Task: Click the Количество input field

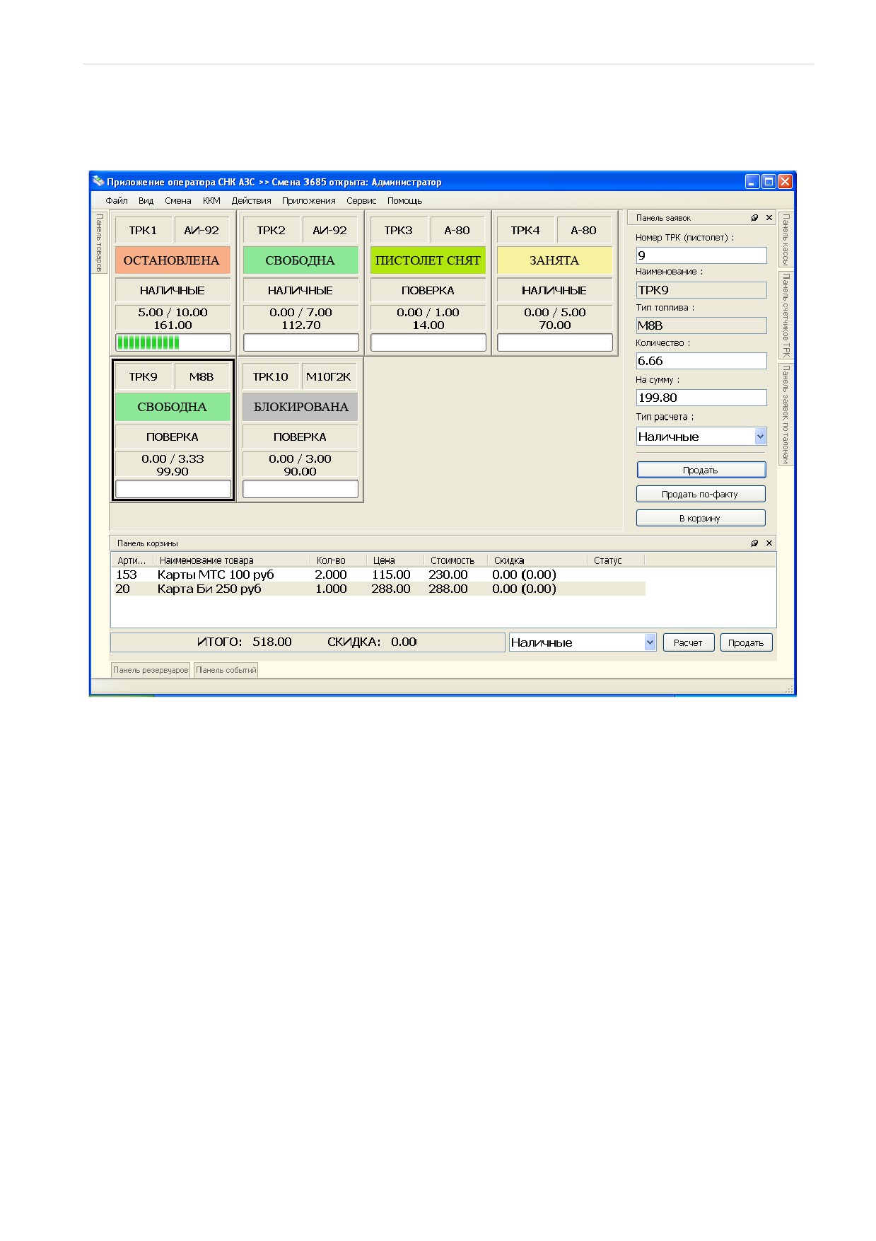Action: (x=701, y=361)
